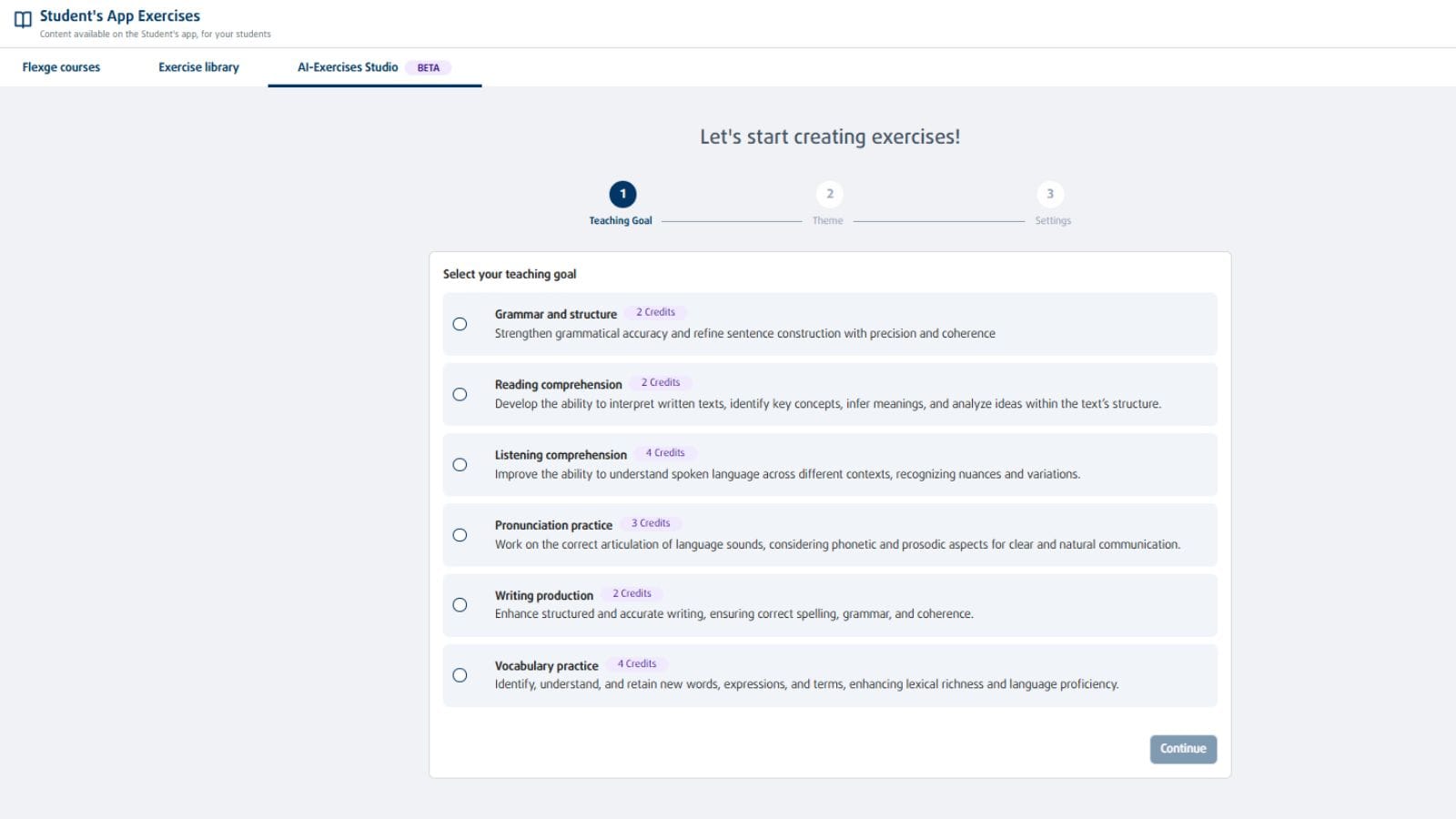
Task: Choose the Vocabulary practice radio button
Action: point(460,675)
